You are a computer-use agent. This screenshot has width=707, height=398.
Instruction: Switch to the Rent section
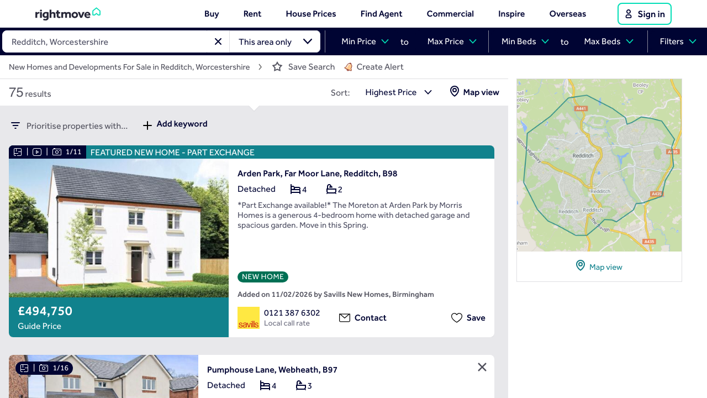coord(252,13)
